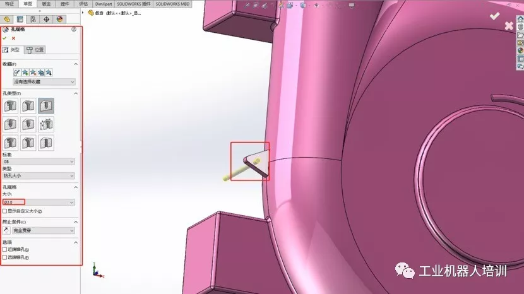
Task: Open the 钣金 ribbon tab
Action: pos(47,4)
